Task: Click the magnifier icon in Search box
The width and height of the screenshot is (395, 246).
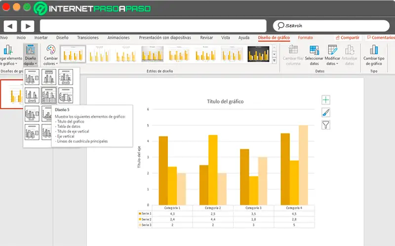Action: point(280,26)
